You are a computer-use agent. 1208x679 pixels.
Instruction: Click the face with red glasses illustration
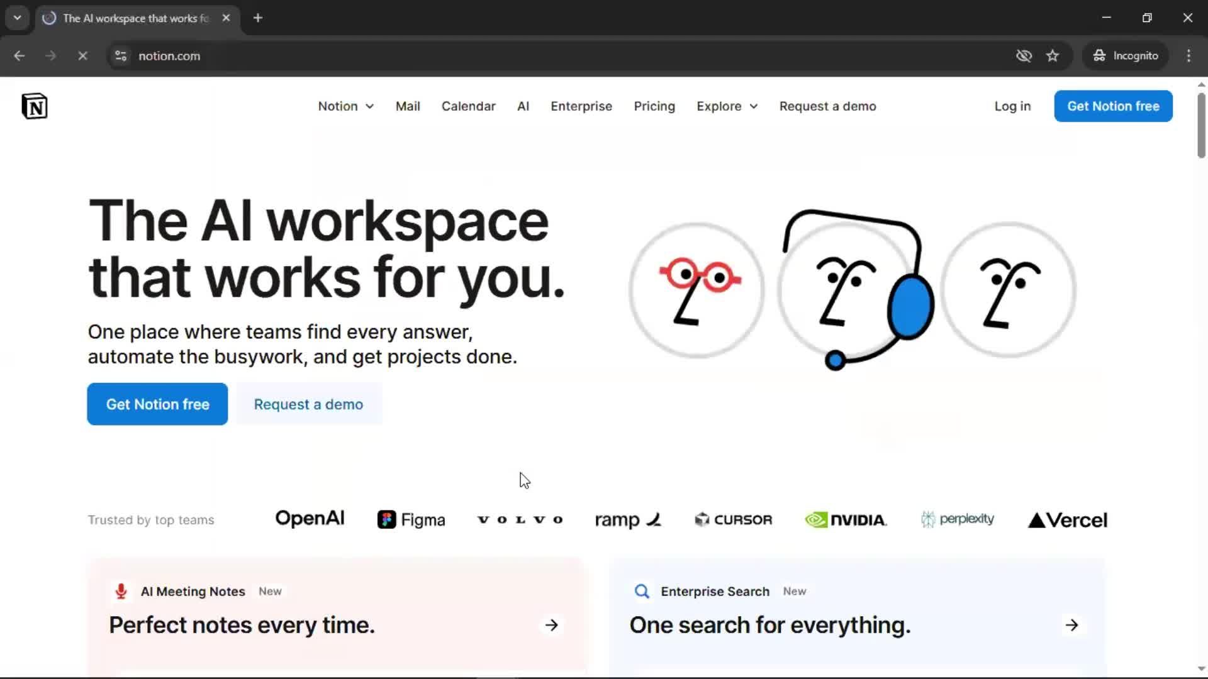(x=696, y=290)
